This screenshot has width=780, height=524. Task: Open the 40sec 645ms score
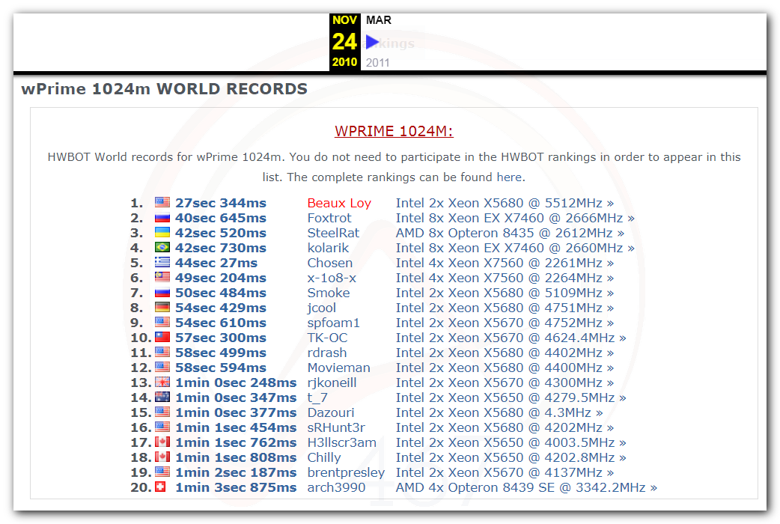(220, 218)
